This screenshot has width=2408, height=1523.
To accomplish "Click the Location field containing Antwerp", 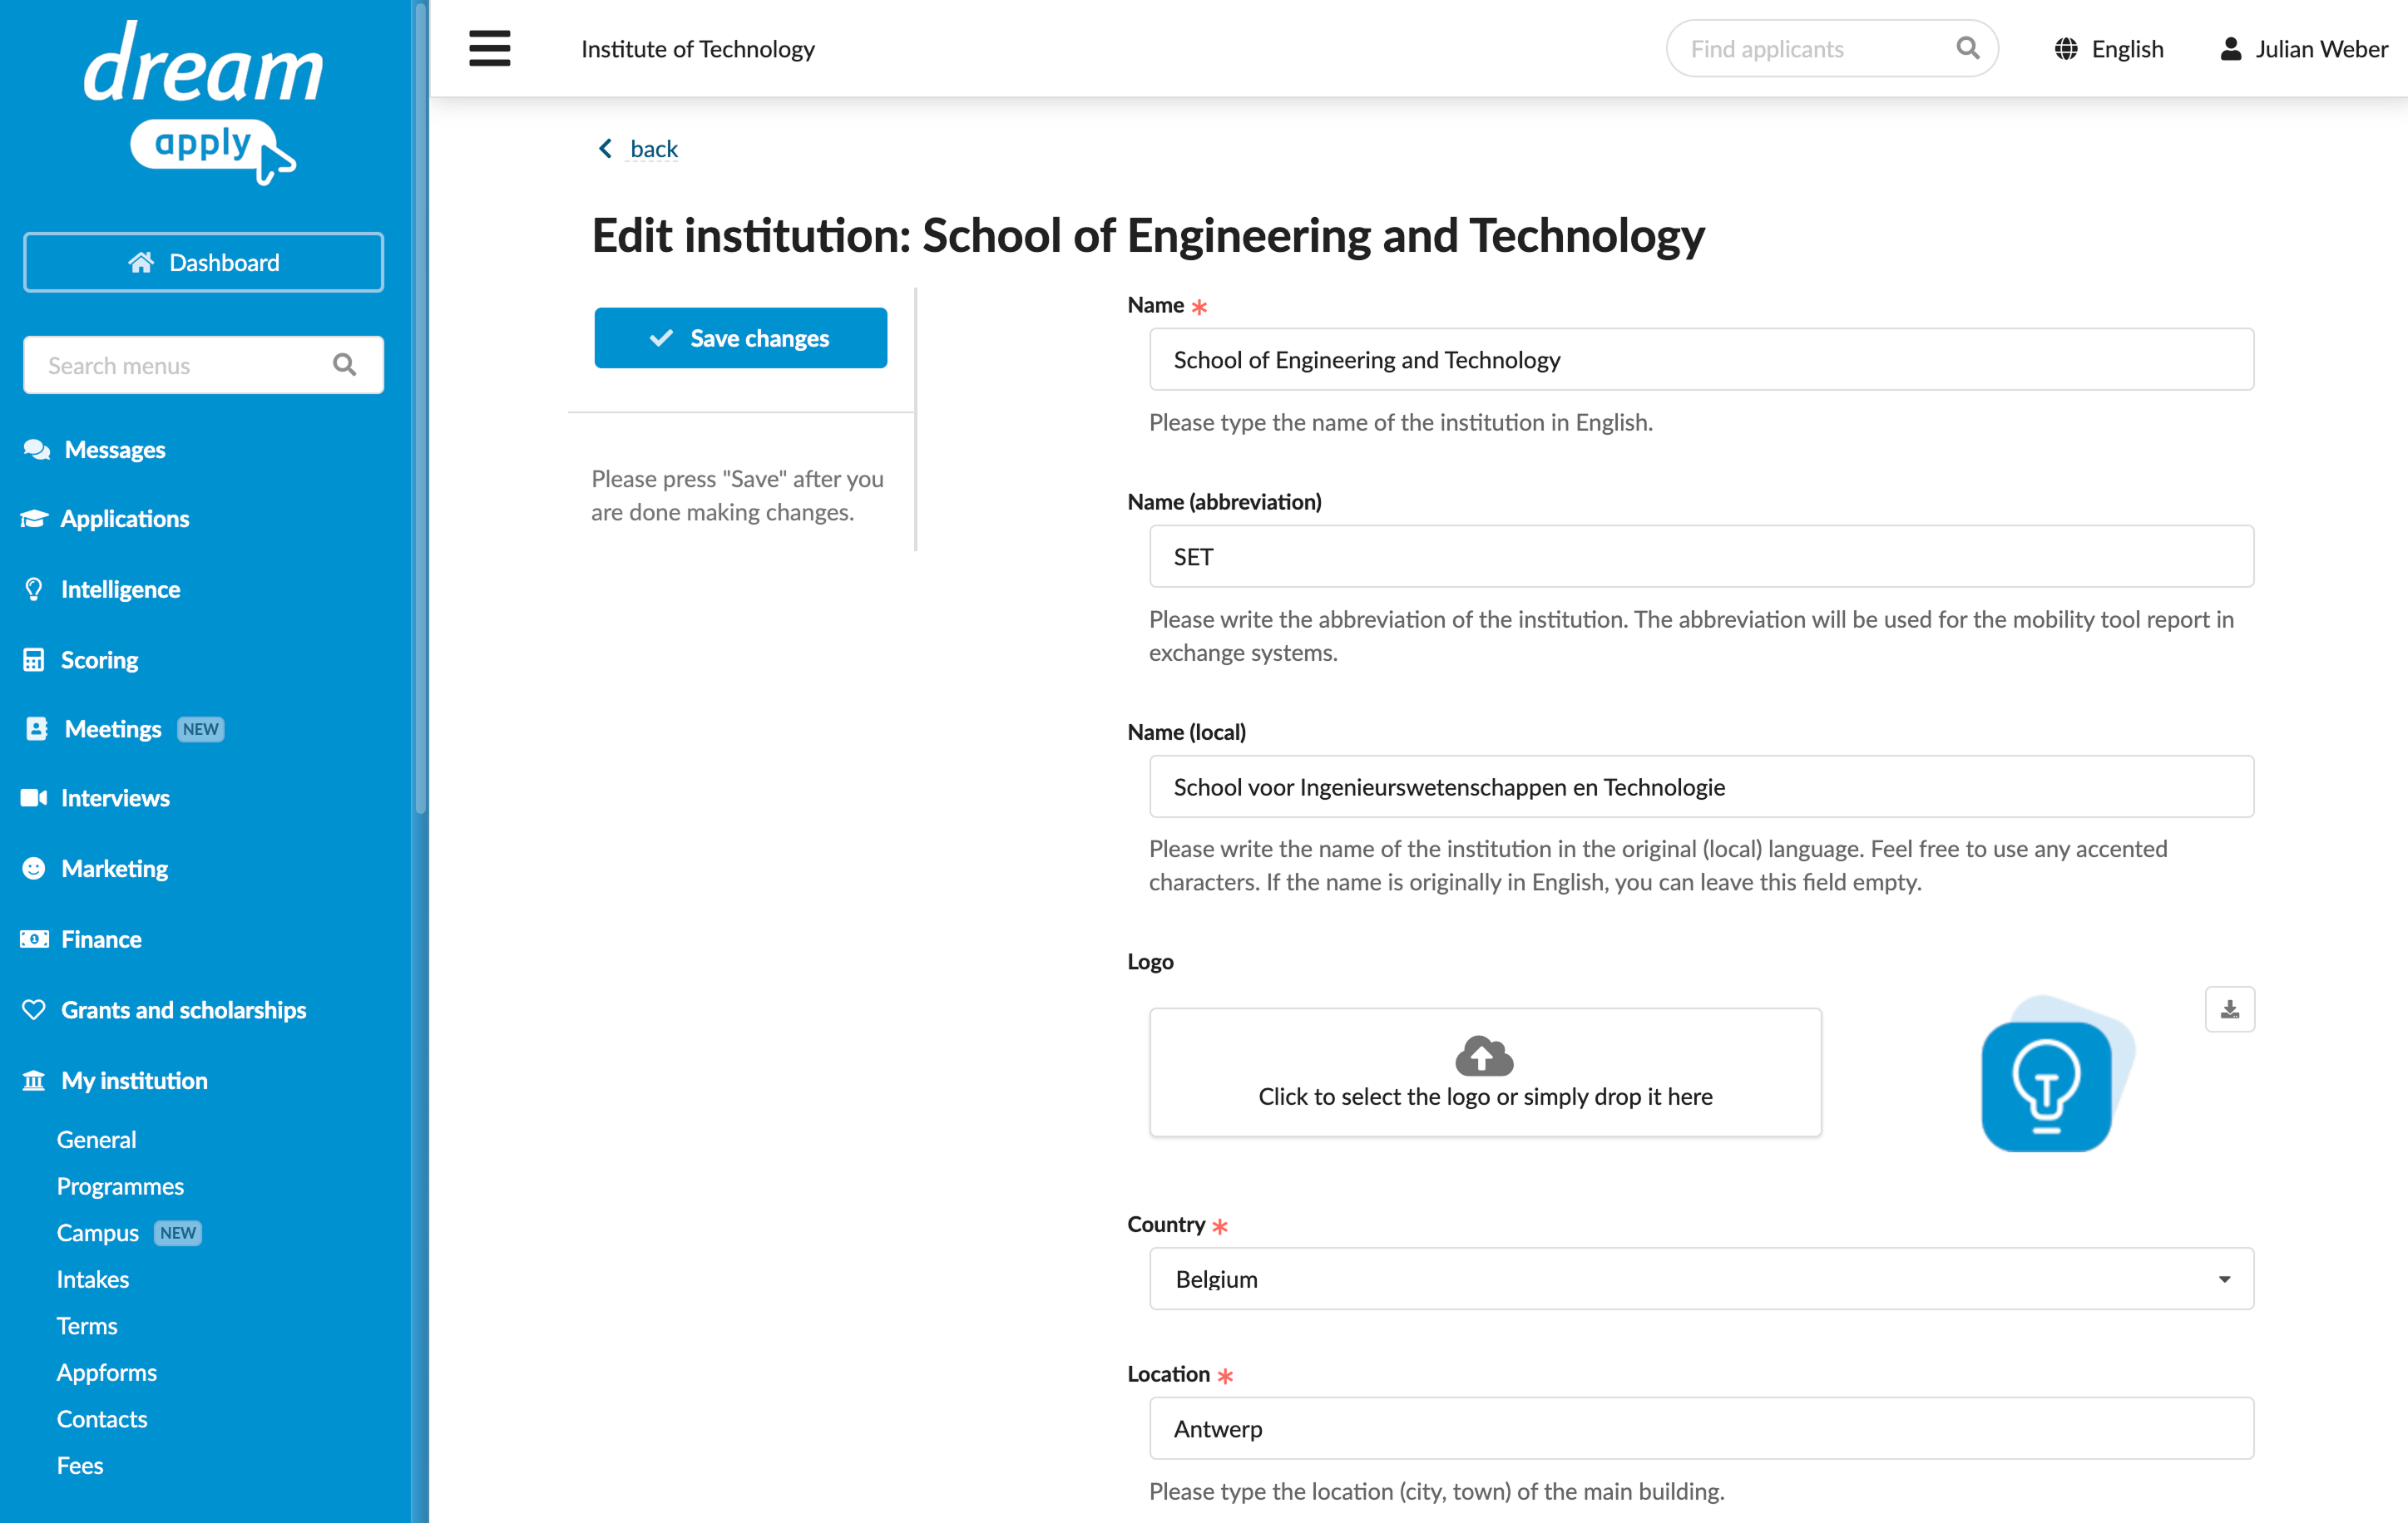I will tap(1701, 1428).
